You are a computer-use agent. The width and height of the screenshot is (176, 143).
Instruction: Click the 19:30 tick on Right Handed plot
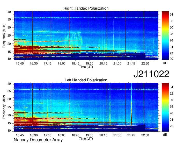90,63
